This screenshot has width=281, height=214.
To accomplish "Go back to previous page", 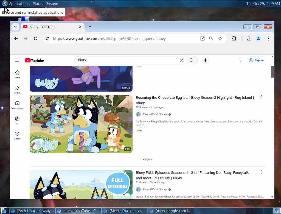I will tap(16, 39).
